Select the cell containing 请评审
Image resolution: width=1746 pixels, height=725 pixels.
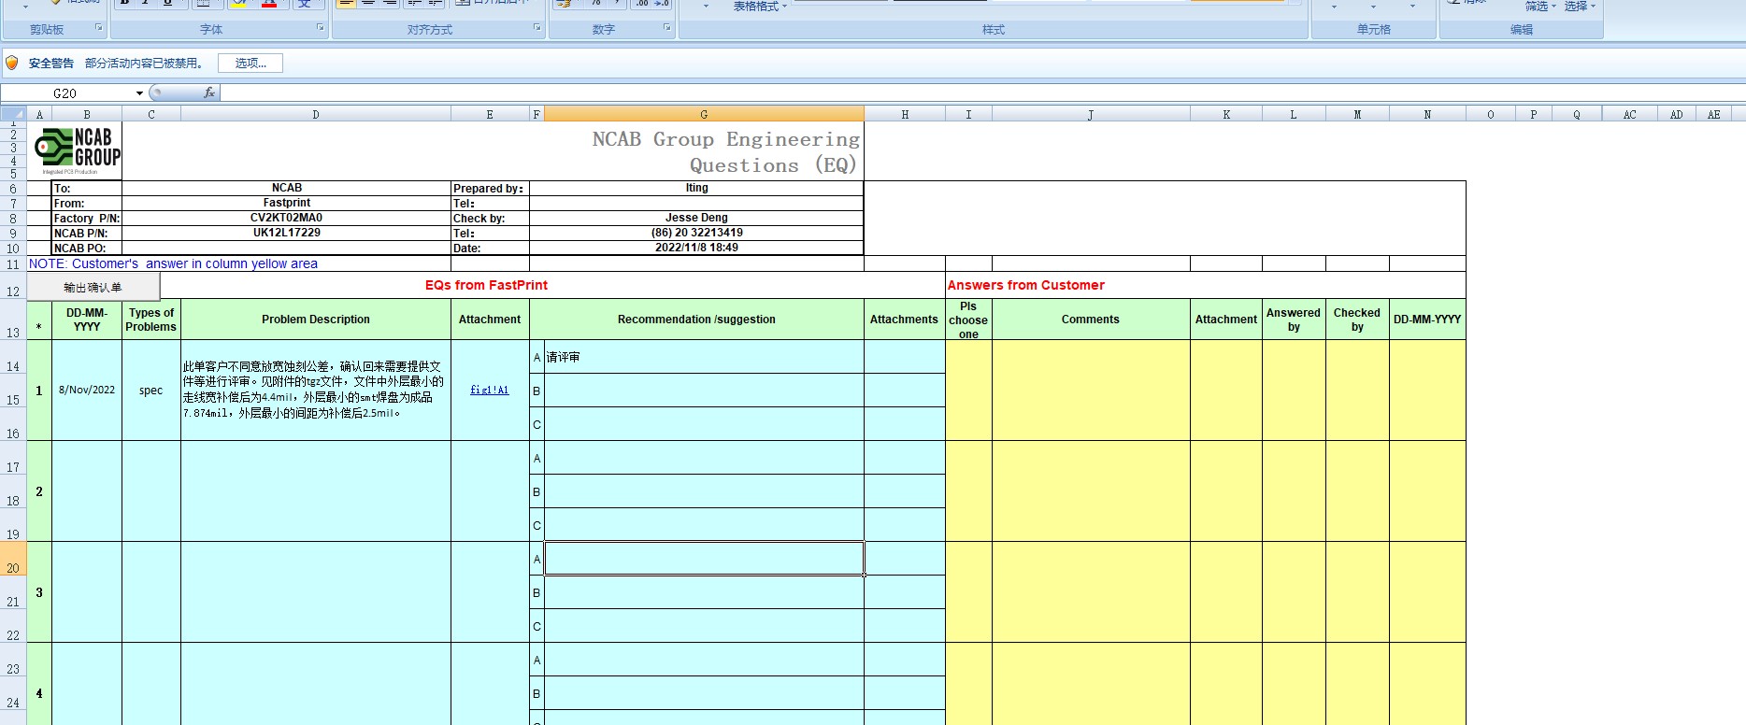coord(704,357)
